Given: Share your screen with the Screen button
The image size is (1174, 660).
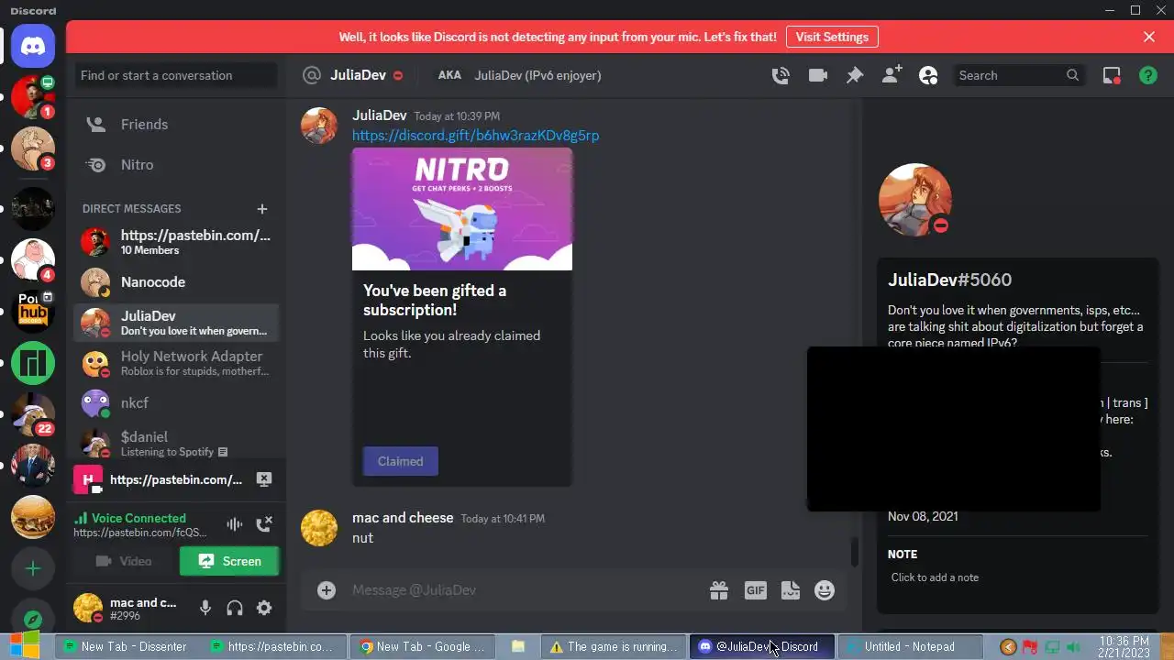Looking at the screenshot, I should pyautogui.click(x=229, y=561).
